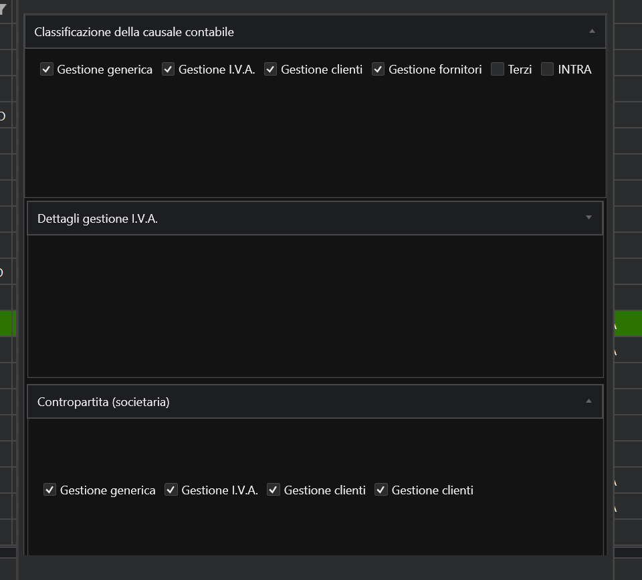Screen dimensions: 642x580
Task: Collapse the Contropartita (societaria) section arrow
Action: (588, 401)
